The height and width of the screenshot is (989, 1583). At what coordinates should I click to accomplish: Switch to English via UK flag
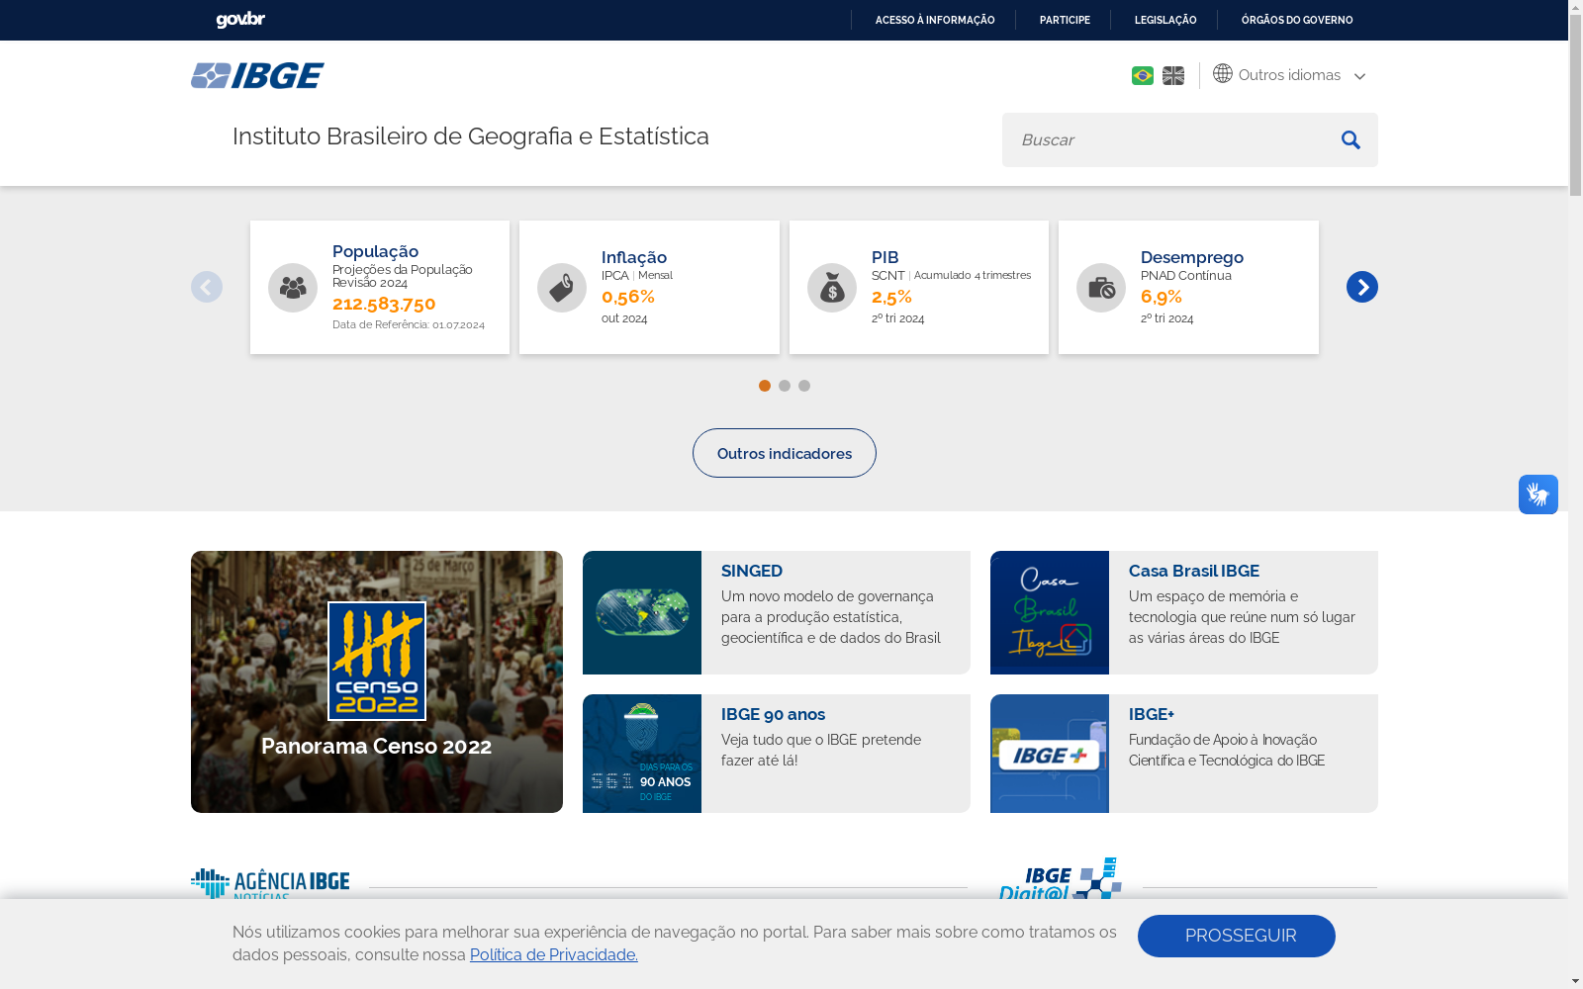tap(1173, 75)
